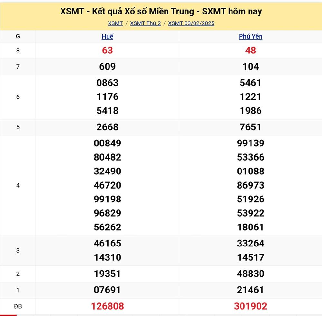Select Huế second prize number 19351
The width and height of the screenshot is (322, 316).
pyautogui.click(x=107, y=274)
